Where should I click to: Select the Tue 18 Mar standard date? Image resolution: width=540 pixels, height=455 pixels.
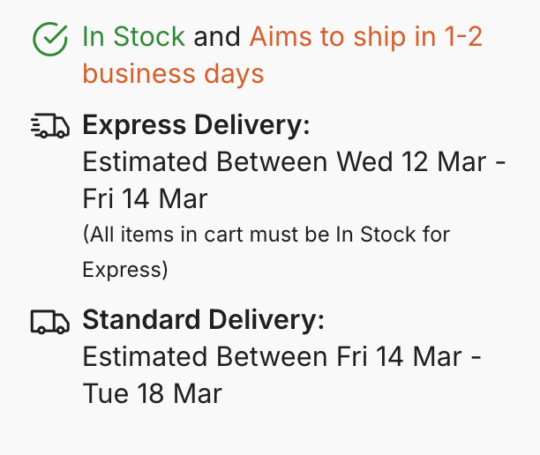pos(153,394)
